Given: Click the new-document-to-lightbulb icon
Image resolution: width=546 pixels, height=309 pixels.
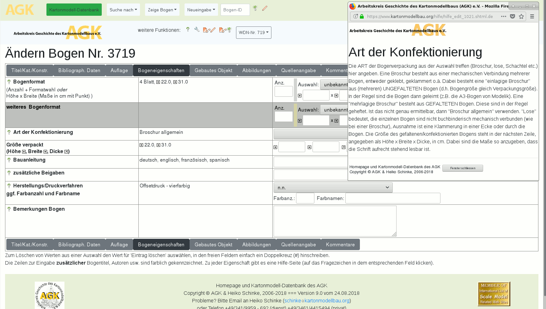Looking at the screenshot, I should point(225,30).
